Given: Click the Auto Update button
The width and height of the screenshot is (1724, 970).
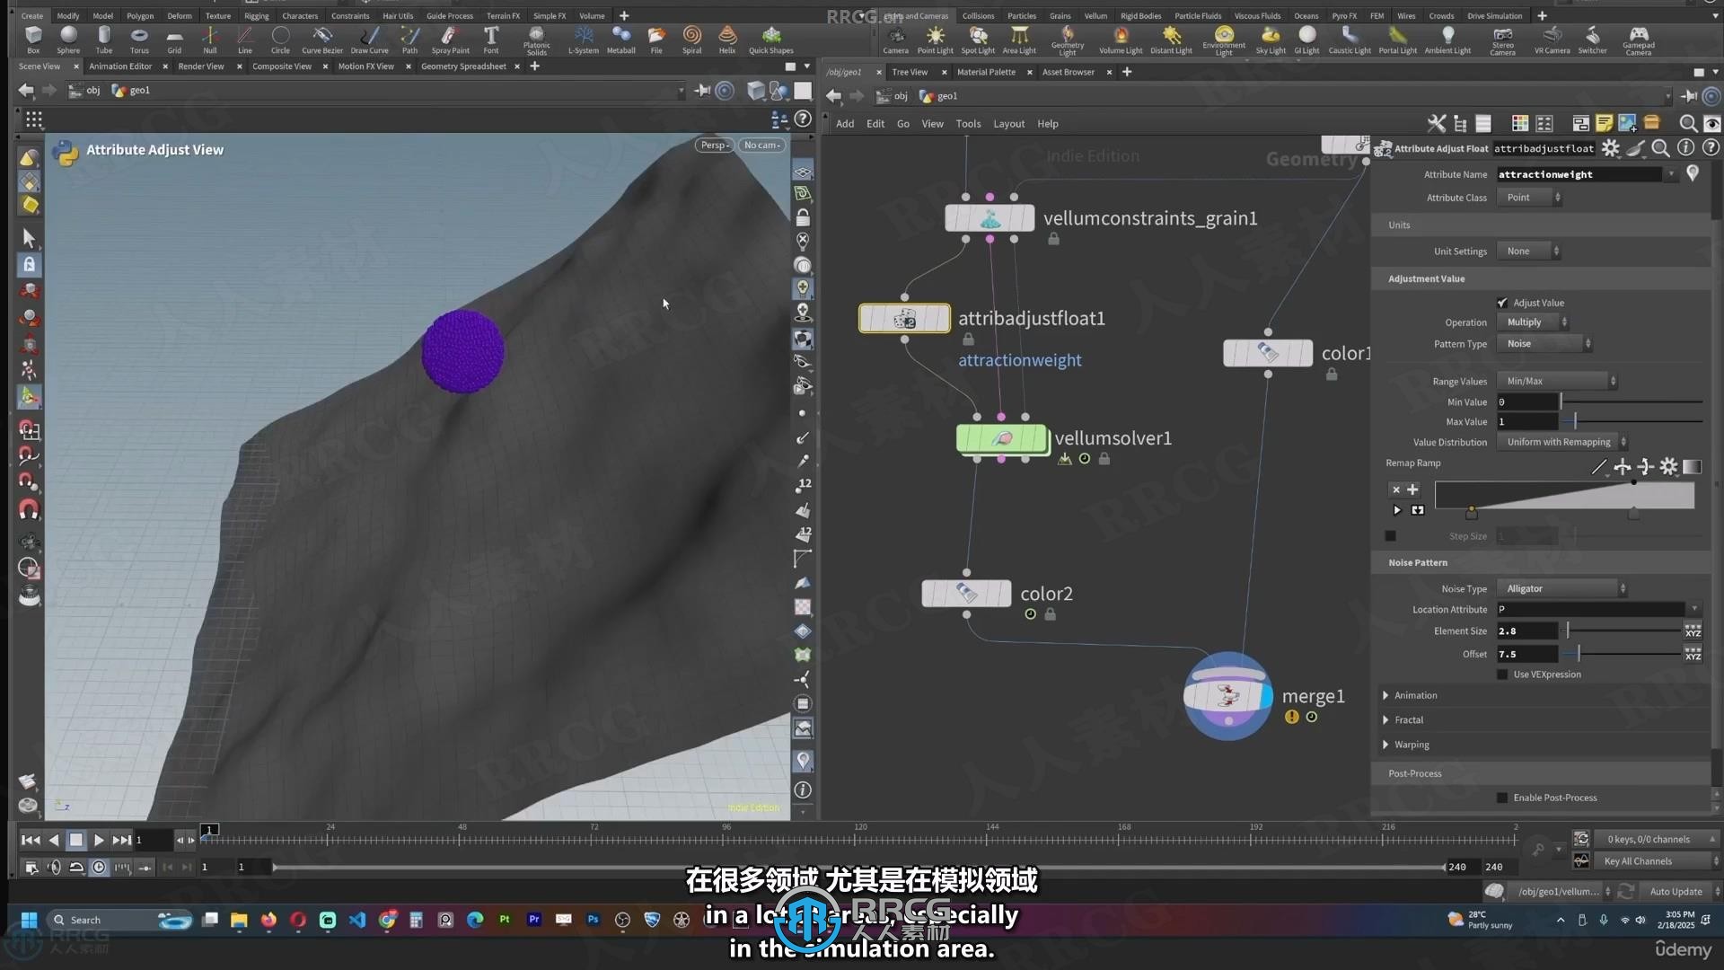Looking at the screenshot, I should [1676, 892].
